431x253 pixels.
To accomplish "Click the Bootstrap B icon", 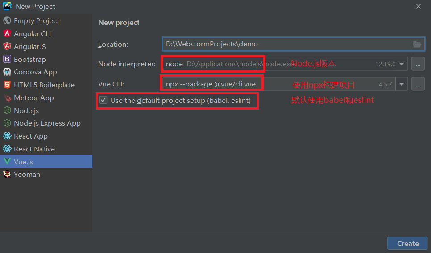I will tap(7, 59).
